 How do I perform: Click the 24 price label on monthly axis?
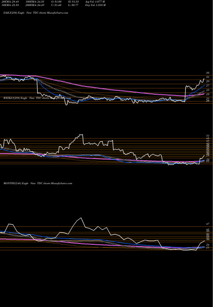(x=208, y=245)
